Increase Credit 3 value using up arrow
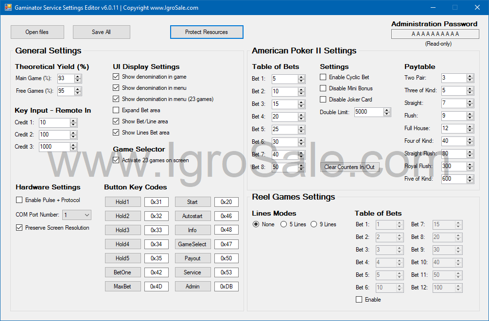The height and width of the screenshot is (321, 489). (x=73, y=145)
